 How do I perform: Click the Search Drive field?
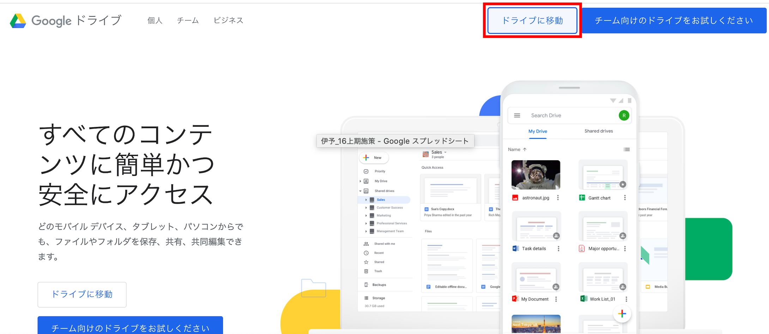[570, 116]
